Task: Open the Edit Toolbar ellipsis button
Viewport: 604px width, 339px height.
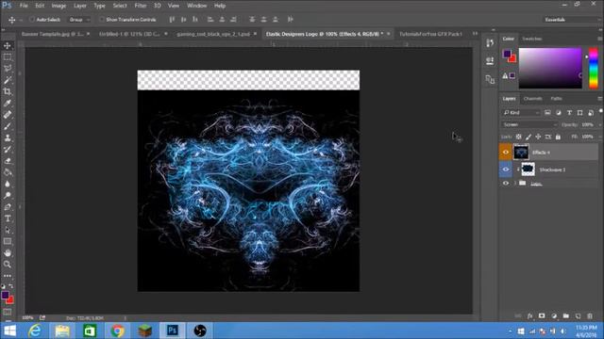Action: coord(8,276)
